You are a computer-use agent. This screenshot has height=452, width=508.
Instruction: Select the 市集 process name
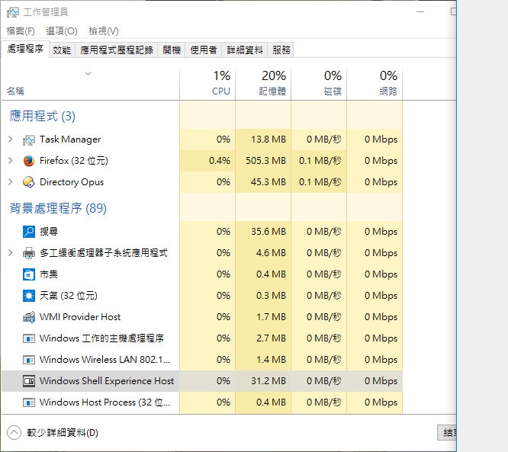(49, 274)
